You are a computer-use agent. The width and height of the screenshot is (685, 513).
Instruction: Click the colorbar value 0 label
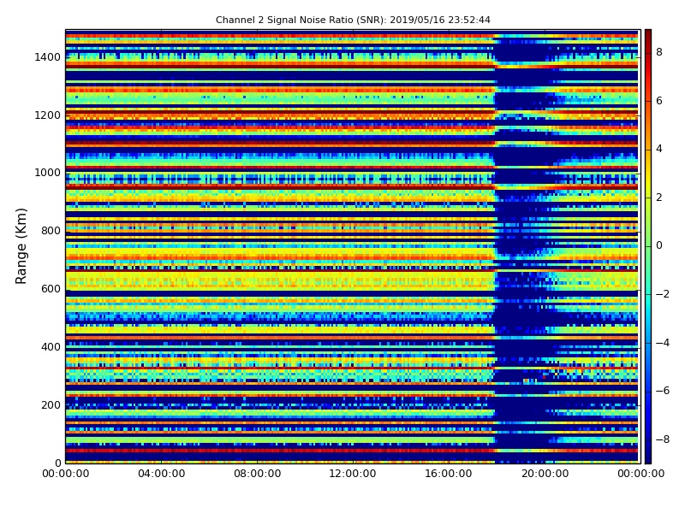click(659, 245)
